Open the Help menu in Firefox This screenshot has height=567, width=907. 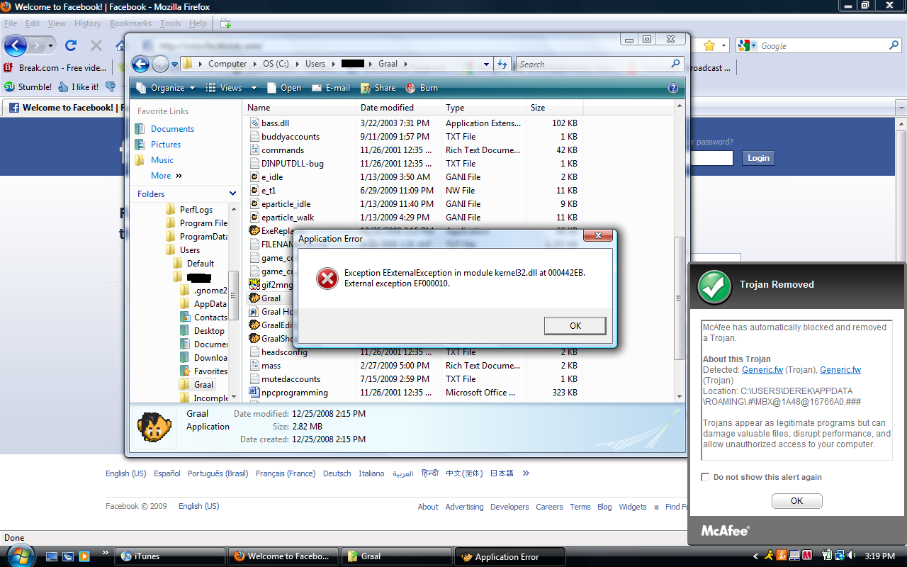point(198,23)
